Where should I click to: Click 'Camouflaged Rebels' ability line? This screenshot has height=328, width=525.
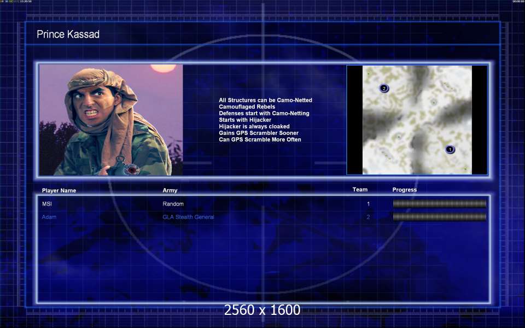pos(247,107)
